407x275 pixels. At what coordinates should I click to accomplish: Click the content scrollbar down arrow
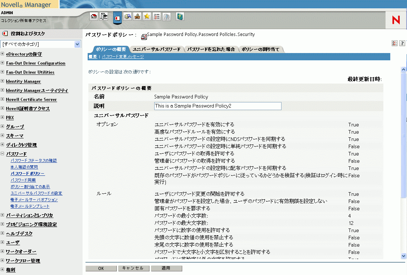point(403,256)
